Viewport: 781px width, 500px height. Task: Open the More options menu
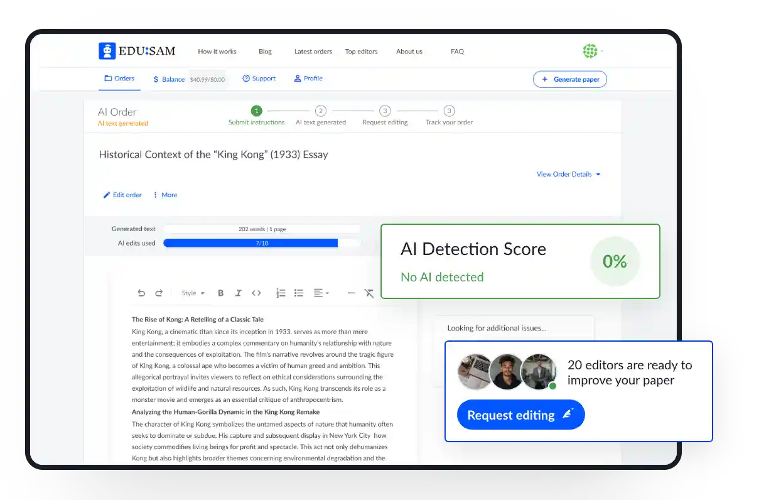165,195
